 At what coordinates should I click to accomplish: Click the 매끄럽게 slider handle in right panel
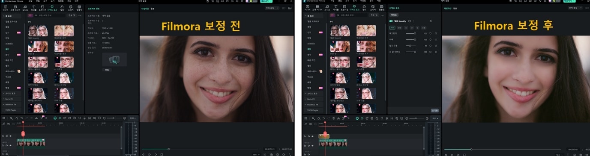click(x=415, y=33)
